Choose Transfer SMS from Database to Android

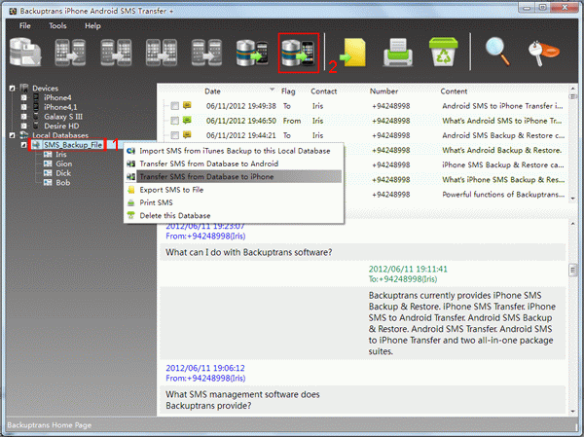[234, 164]
